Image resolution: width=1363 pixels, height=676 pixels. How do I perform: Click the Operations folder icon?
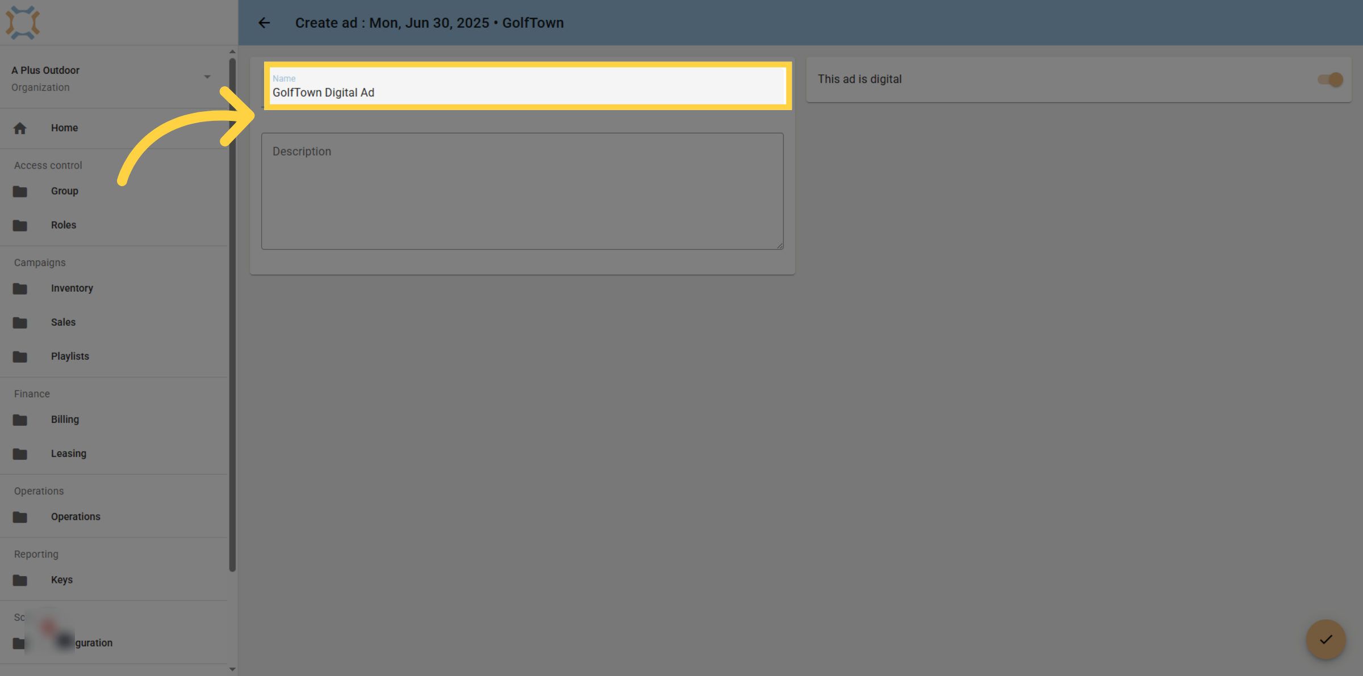click(x=20, y=517)
